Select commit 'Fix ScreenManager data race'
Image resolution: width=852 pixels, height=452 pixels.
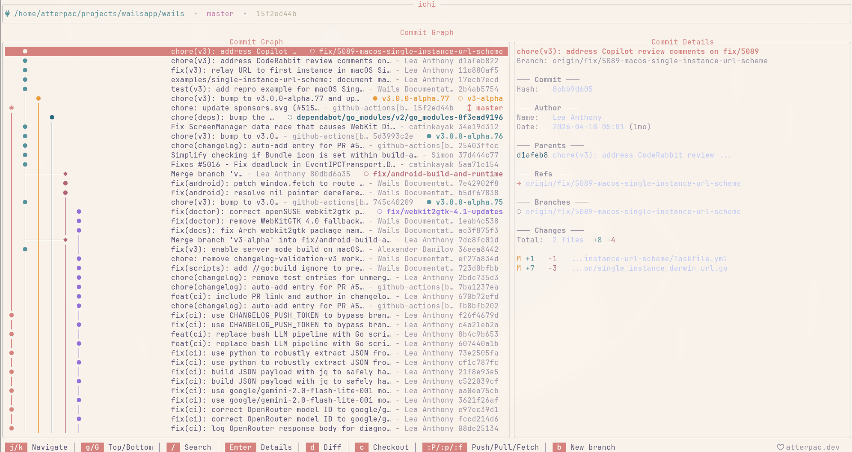pos(256,127)
